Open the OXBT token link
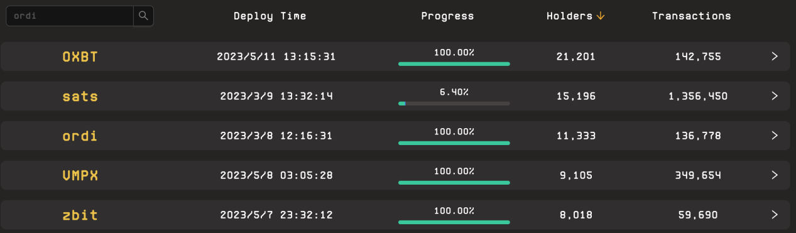Viewport: 796px width, 233px height. 80,57
